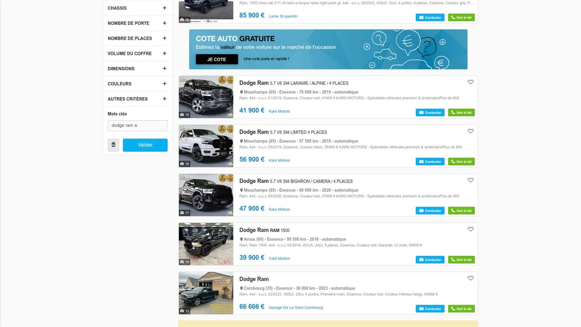The height and width of the screenshot is (327, 581).
Task: Open the white Ram LIMITED photo thumbnail
Action: tap(206, 145)
